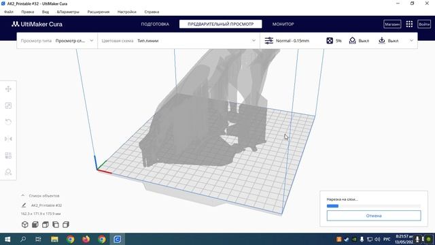This screenshot has height=245, width=435.
Task: Select AK2_Printable #32 in object list
Action: tap(46, 206)
